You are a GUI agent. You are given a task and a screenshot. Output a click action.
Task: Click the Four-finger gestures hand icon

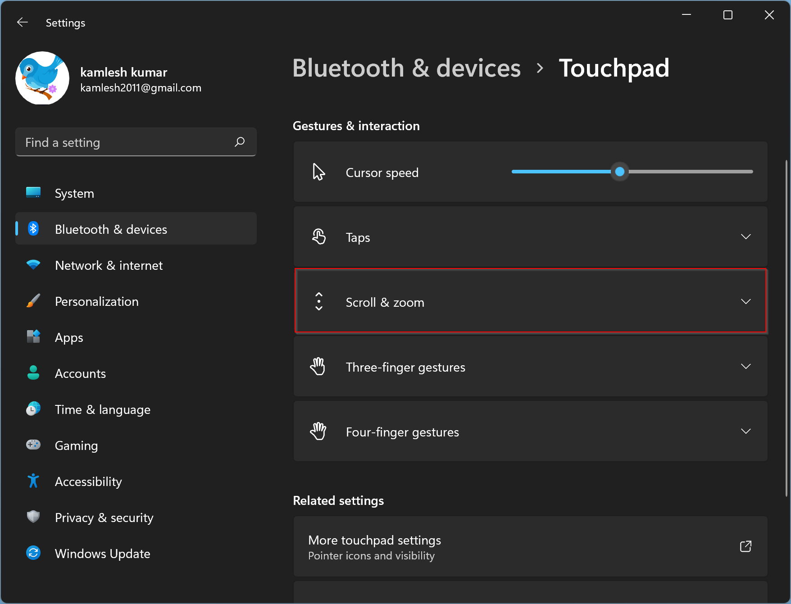click(318, 431)
